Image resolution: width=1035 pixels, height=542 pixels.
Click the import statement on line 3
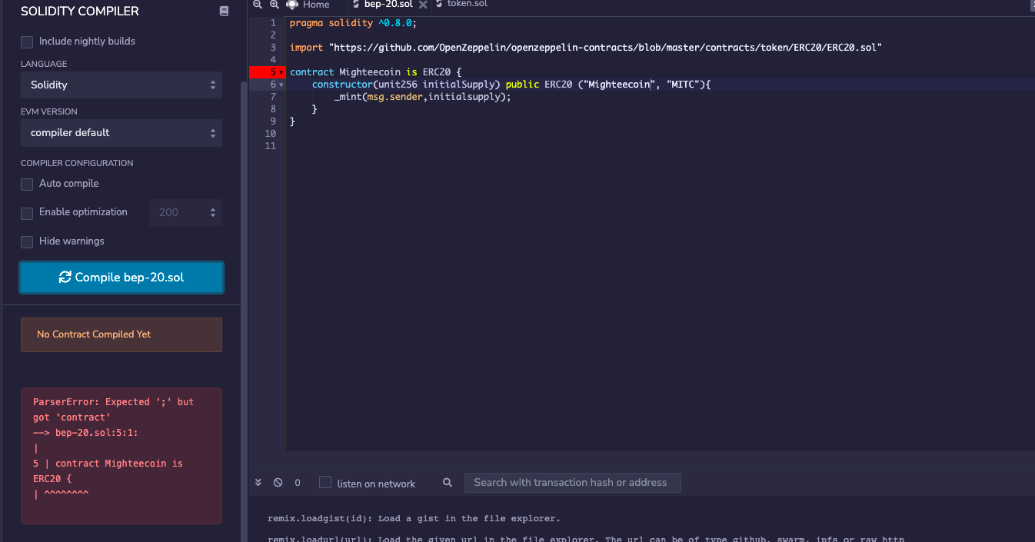click(x=585, y=48)
